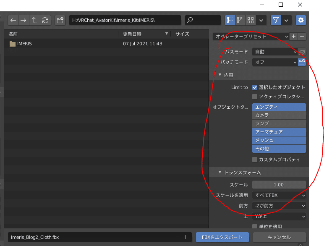Click the Imeris_Blog2_Cloth.fbx filename field

(100, 237)
